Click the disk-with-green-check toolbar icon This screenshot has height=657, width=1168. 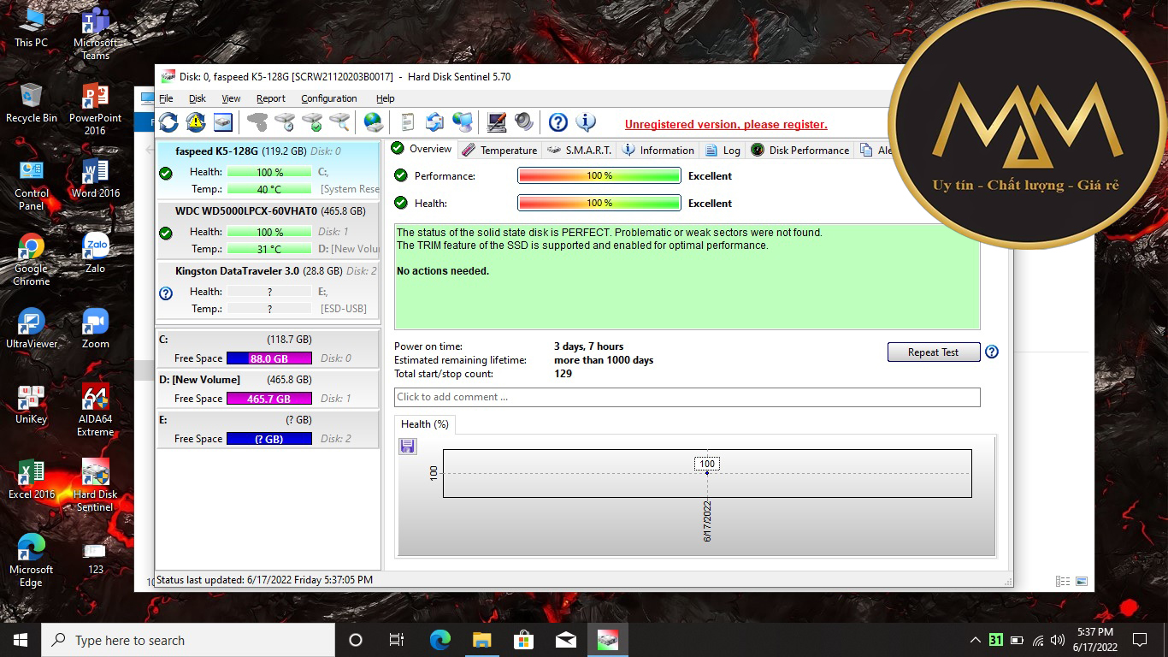coord(312,122)
